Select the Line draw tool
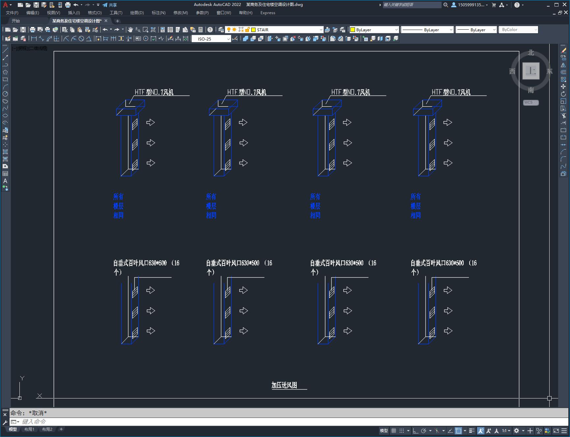This screenshot has width=570, height=437. [x=5, y=50]
